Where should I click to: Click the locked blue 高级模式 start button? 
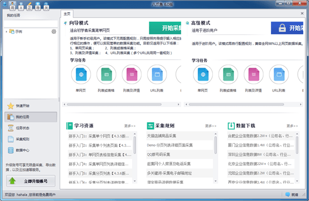pos(287,28)
